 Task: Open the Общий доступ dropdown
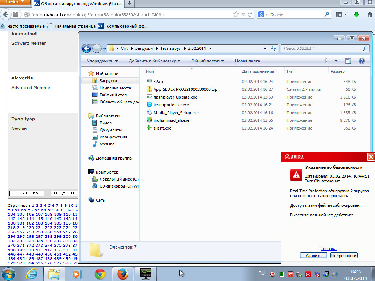(x=208, y=61)
